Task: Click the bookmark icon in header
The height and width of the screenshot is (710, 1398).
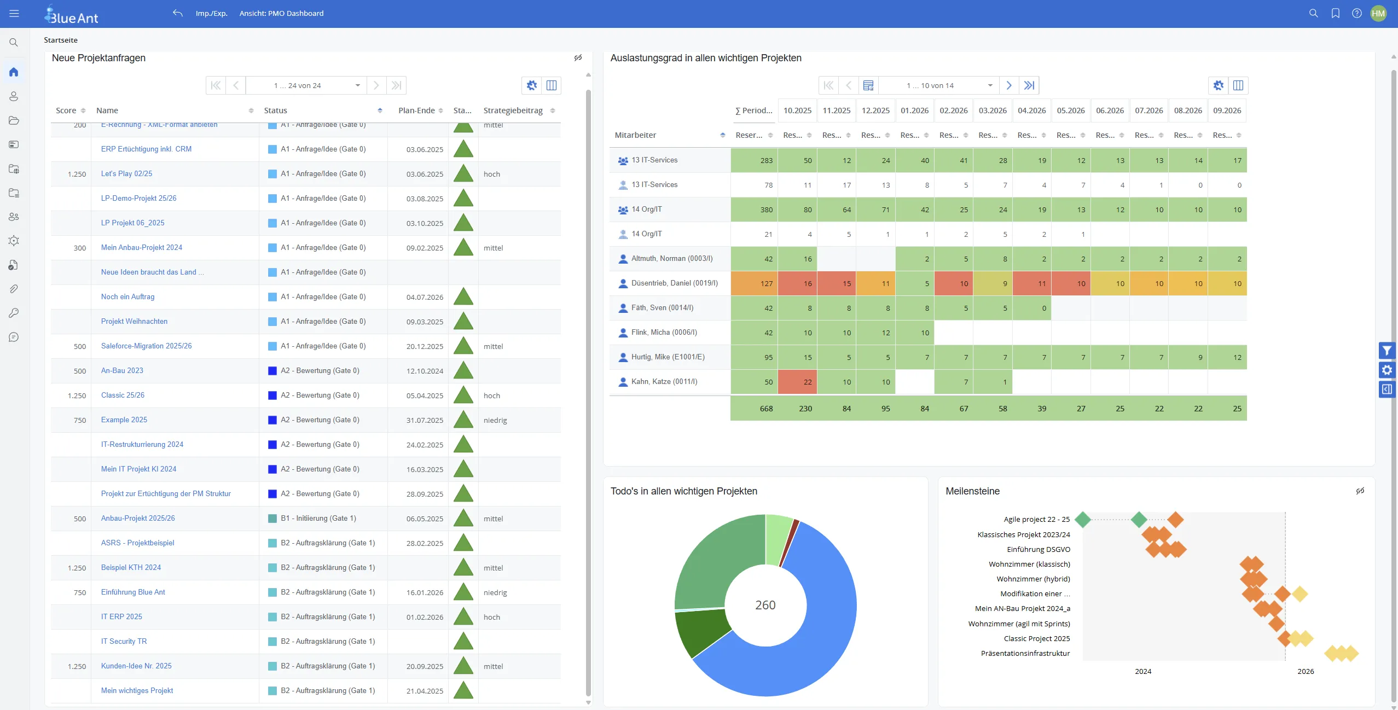Action: point(1335,13)
